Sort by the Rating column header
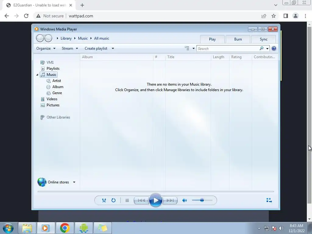The image size is (312, 234). pos(241,57)
